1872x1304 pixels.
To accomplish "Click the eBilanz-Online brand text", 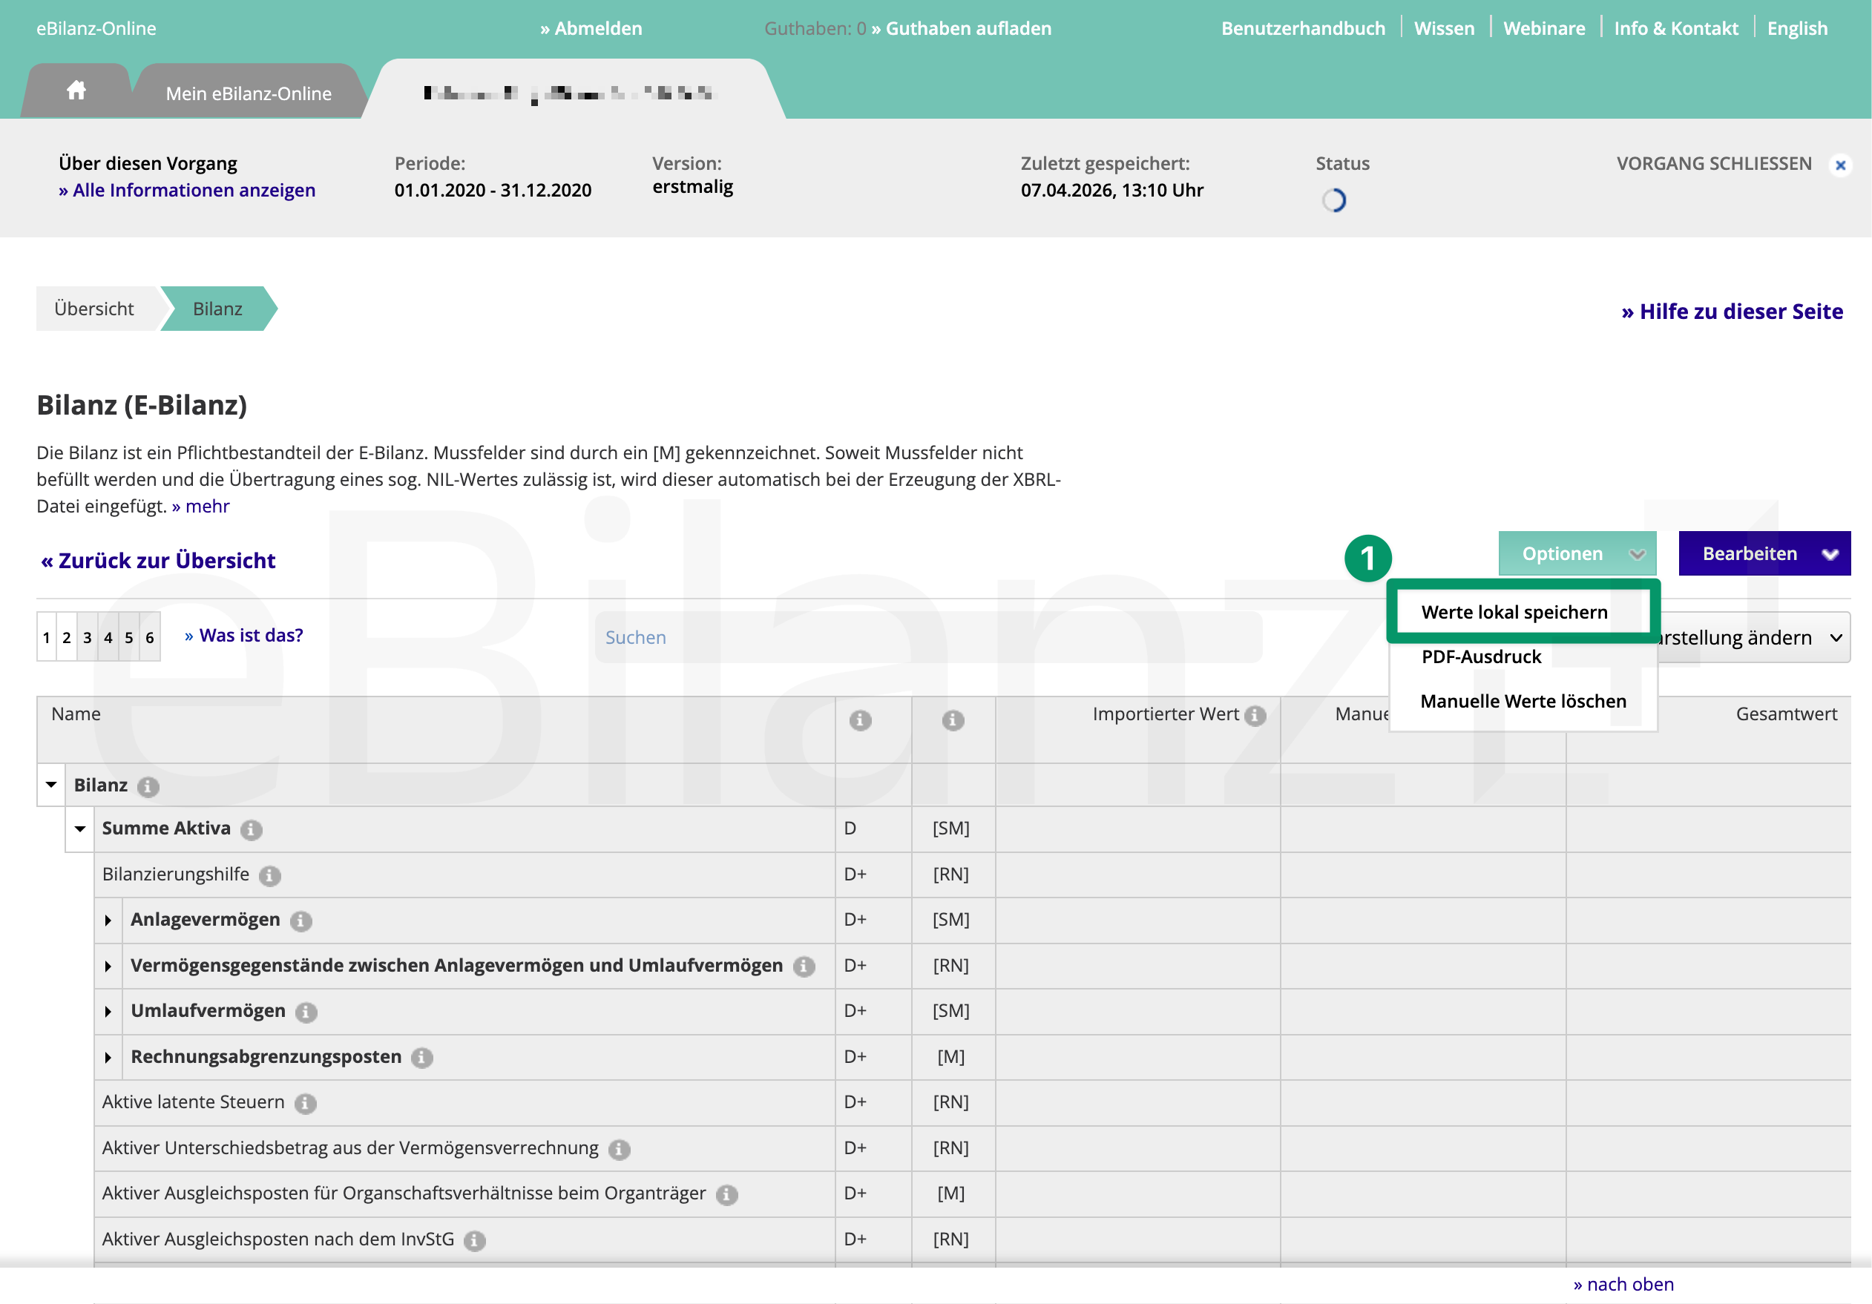I will click(96, 28).
